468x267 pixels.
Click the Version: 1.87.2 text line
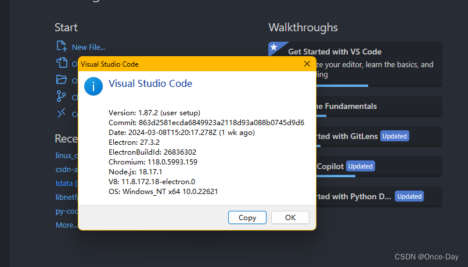coord(154,113)
